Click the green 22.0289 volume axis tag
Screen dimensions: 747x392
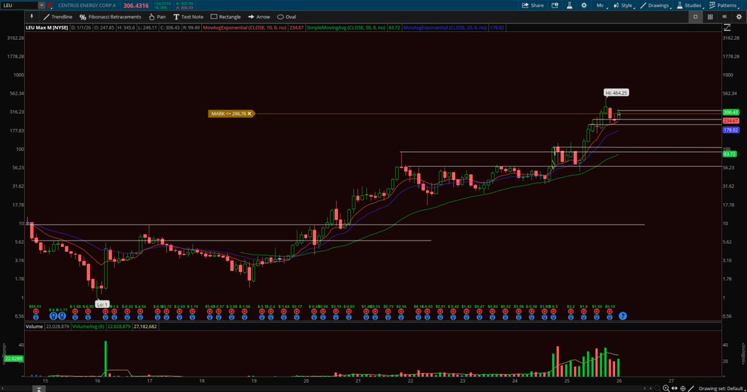13,359
